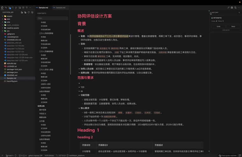
Task: Refresh the explorer file tree
Action: 29,12
